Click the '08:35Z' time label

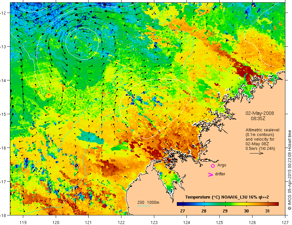(258, 118)
